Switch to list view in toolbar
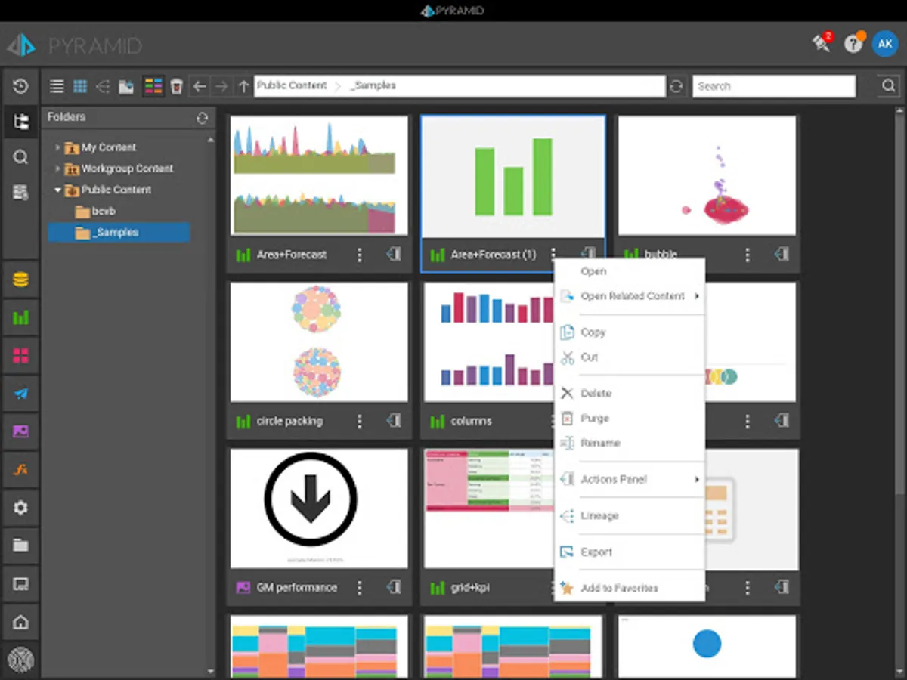The height and width of the screenshot is (680, 907). [x=57, y=86]
